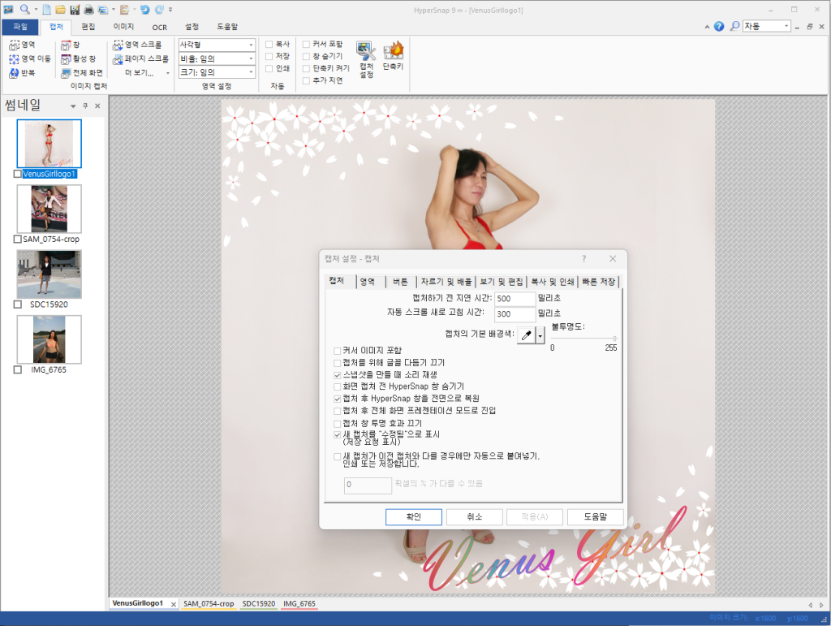831x626 pixels.
Task: Uncheck 스냅샷을 만들 때 소리 재생
Action: [x=337, y=375]
